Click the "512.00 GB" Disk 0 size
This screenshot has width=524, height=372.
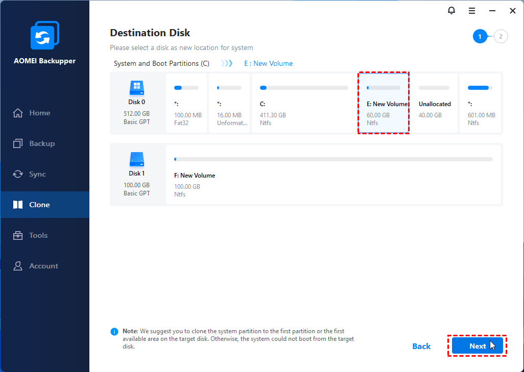136,113
